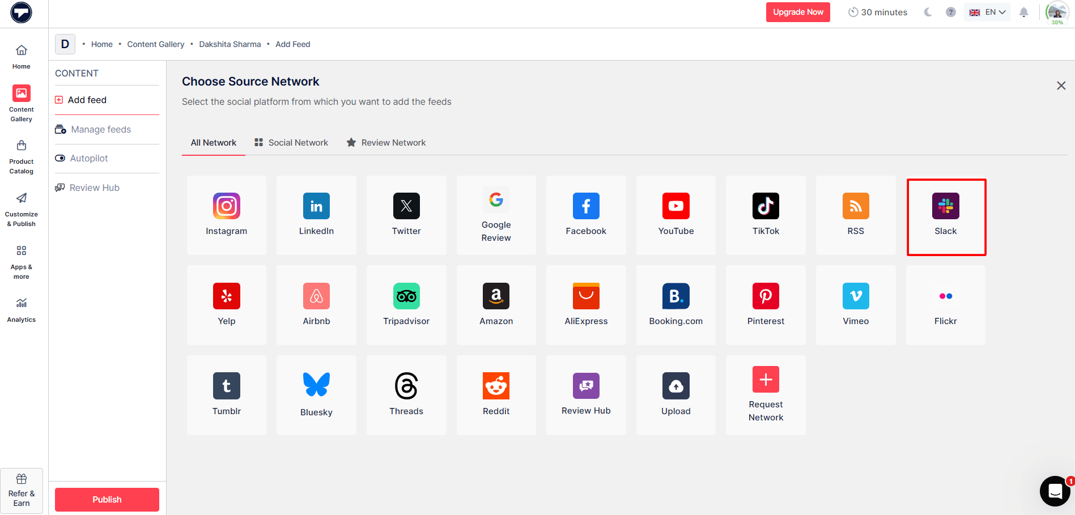Viewport: 1075px width, 515px height.
Task: Choose Reddit as source network
Action: click(496, 395)
